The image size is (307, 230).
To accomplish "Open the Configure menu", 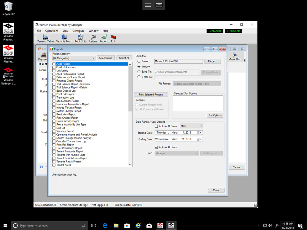I will coord(78,31).
